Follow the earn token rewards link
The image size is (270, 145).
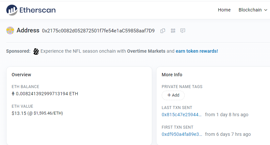click(197, 51)
